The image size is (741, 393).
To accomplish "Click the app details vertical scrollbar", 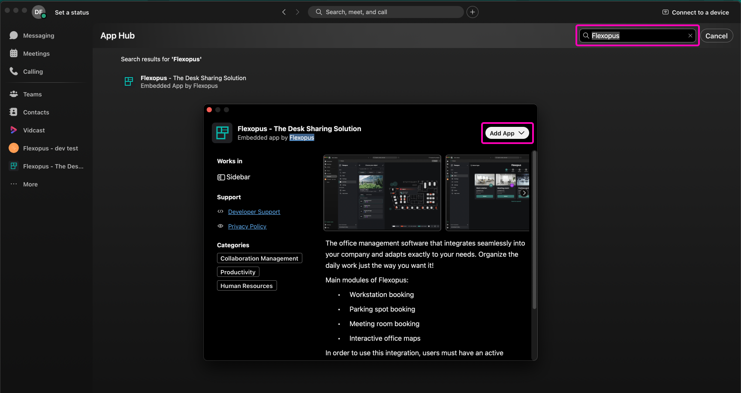I will 534,231.
